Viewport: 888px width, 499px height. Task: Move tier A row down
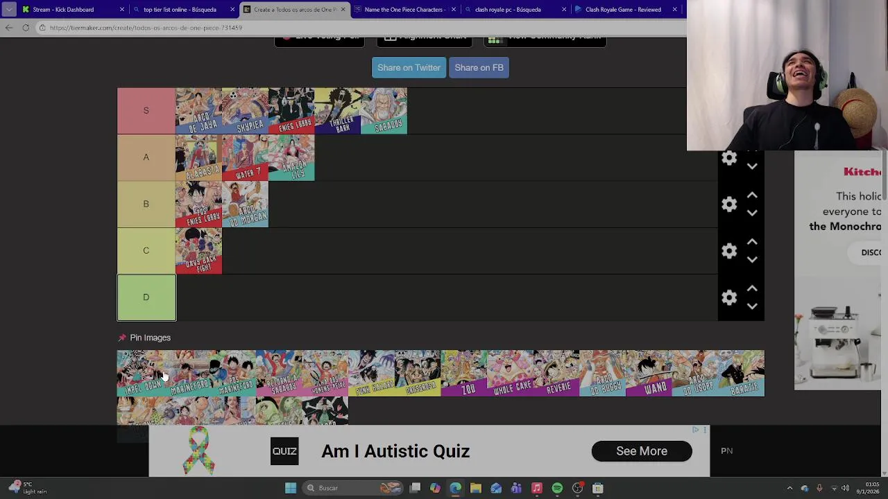click(x=752, y=166)
